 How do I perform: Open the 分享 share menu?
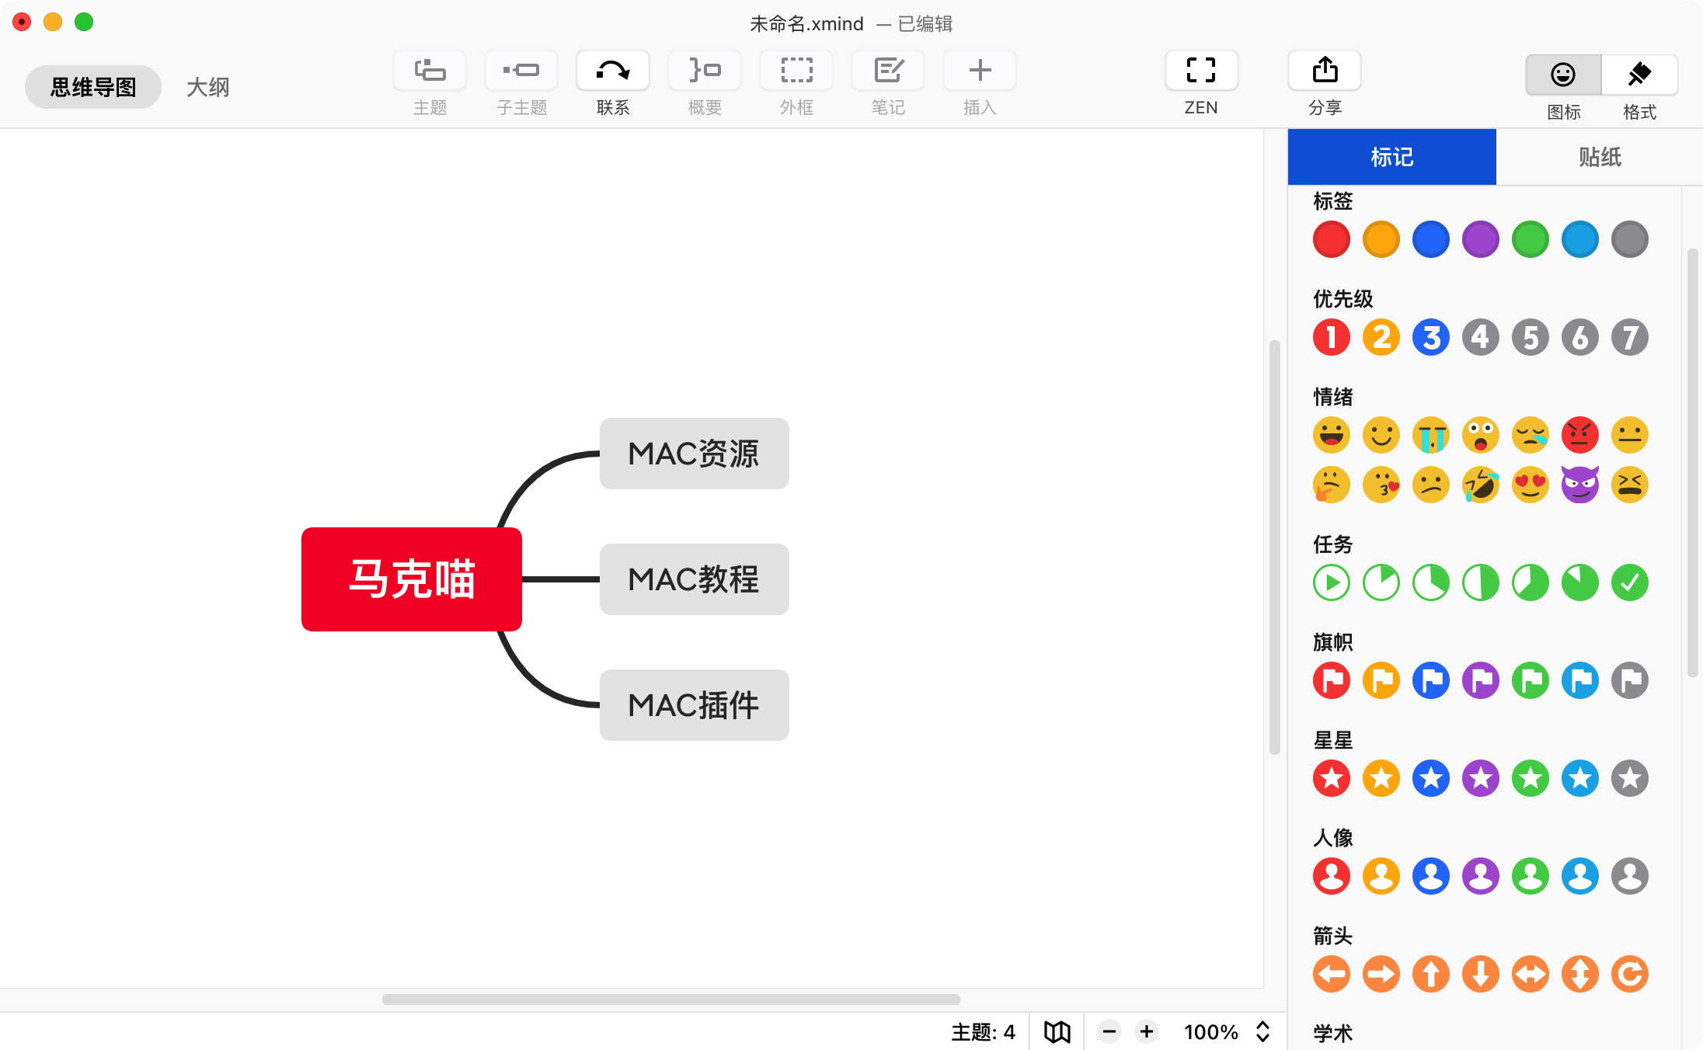pyautogui.click(x=1325, y=71)
